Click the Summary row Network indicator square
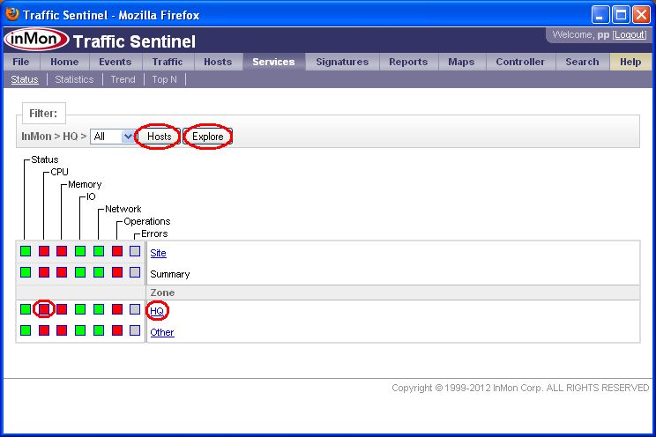This screenshot has height=437, width=656. pos(99,272)
